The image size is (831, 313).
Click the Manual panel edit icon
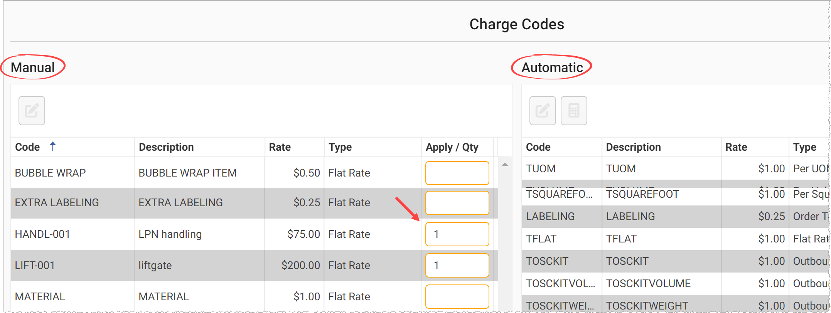[x=32, y=111]
